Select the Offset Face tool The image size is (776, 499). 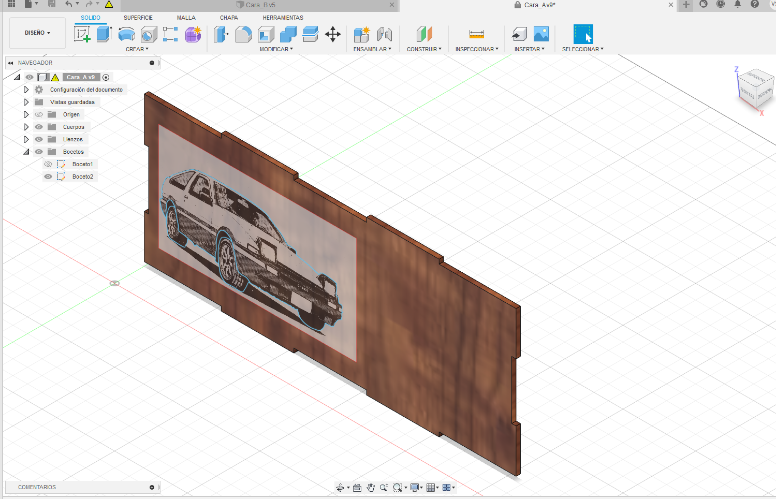click(310, 34)
